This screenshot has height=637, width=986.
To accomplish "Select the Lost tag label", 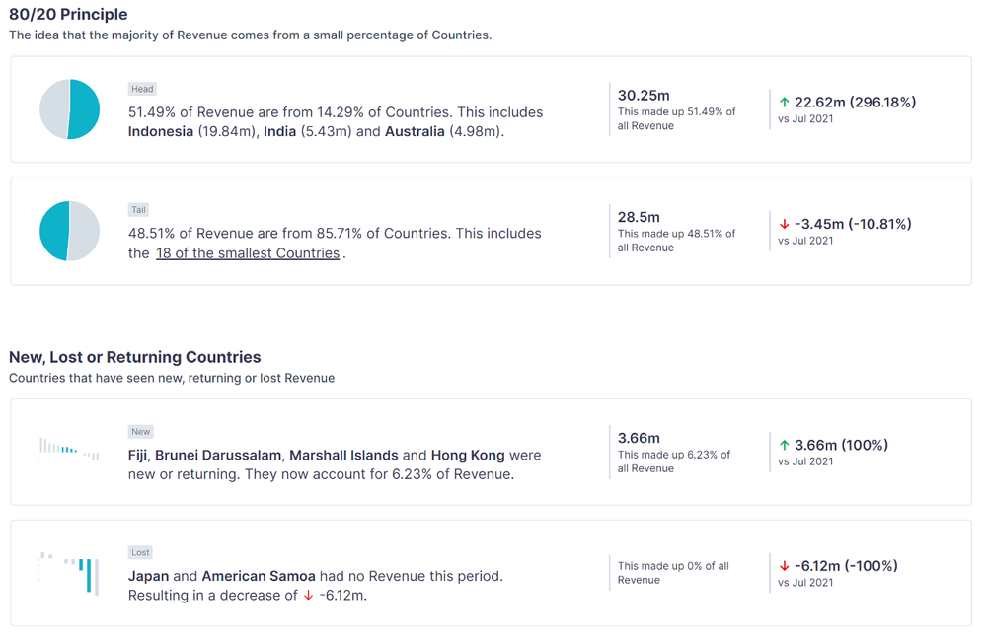I will tap(141, 553).
